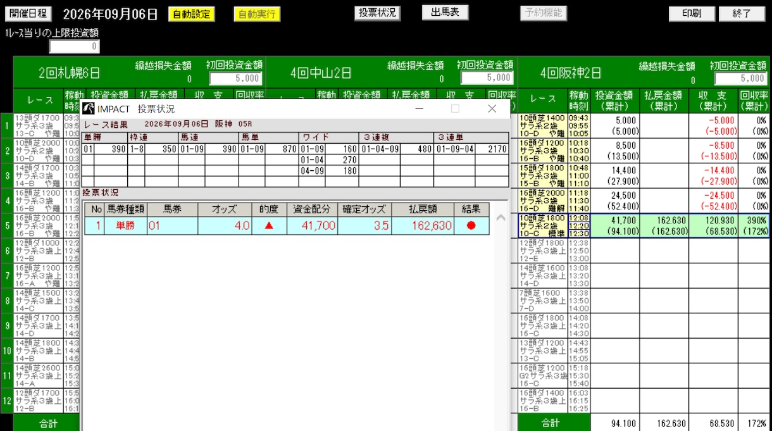
Task: Click the scroll-up arrow in 投票状況 list
Action: point(500,218)
